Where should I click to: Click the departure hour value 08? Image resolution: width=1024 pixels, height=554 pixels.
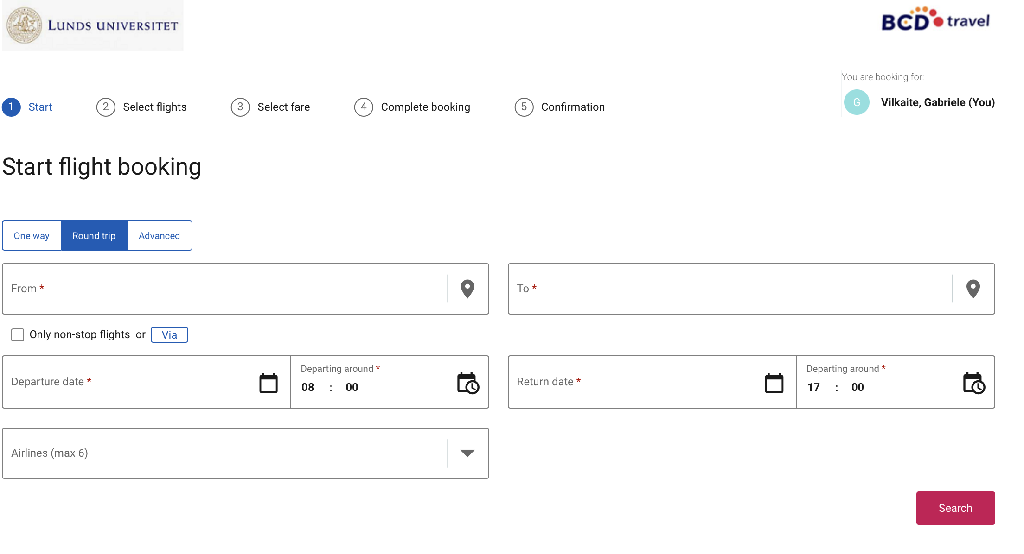click(307, 387)
